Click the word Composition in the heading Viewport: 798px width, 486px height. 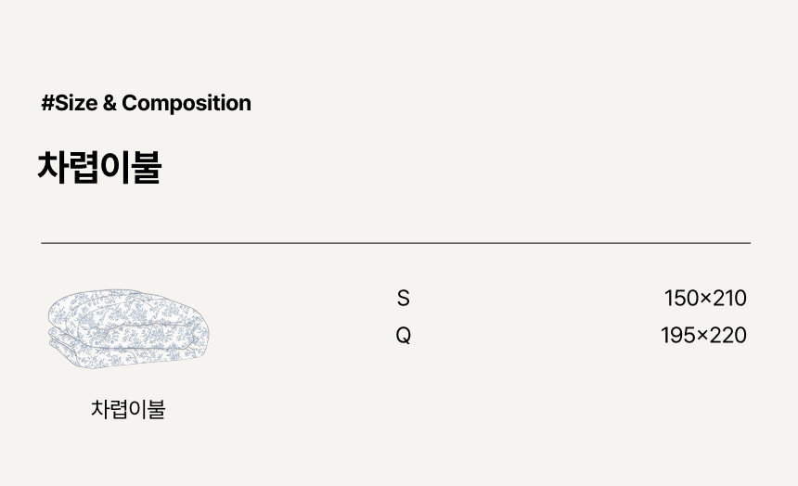187,103
